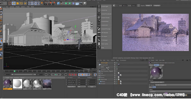Image resolution: width=191 pixels, height=99 pixels.
Task: Click the diffuse Color swatch
Action: coord(166,93)
